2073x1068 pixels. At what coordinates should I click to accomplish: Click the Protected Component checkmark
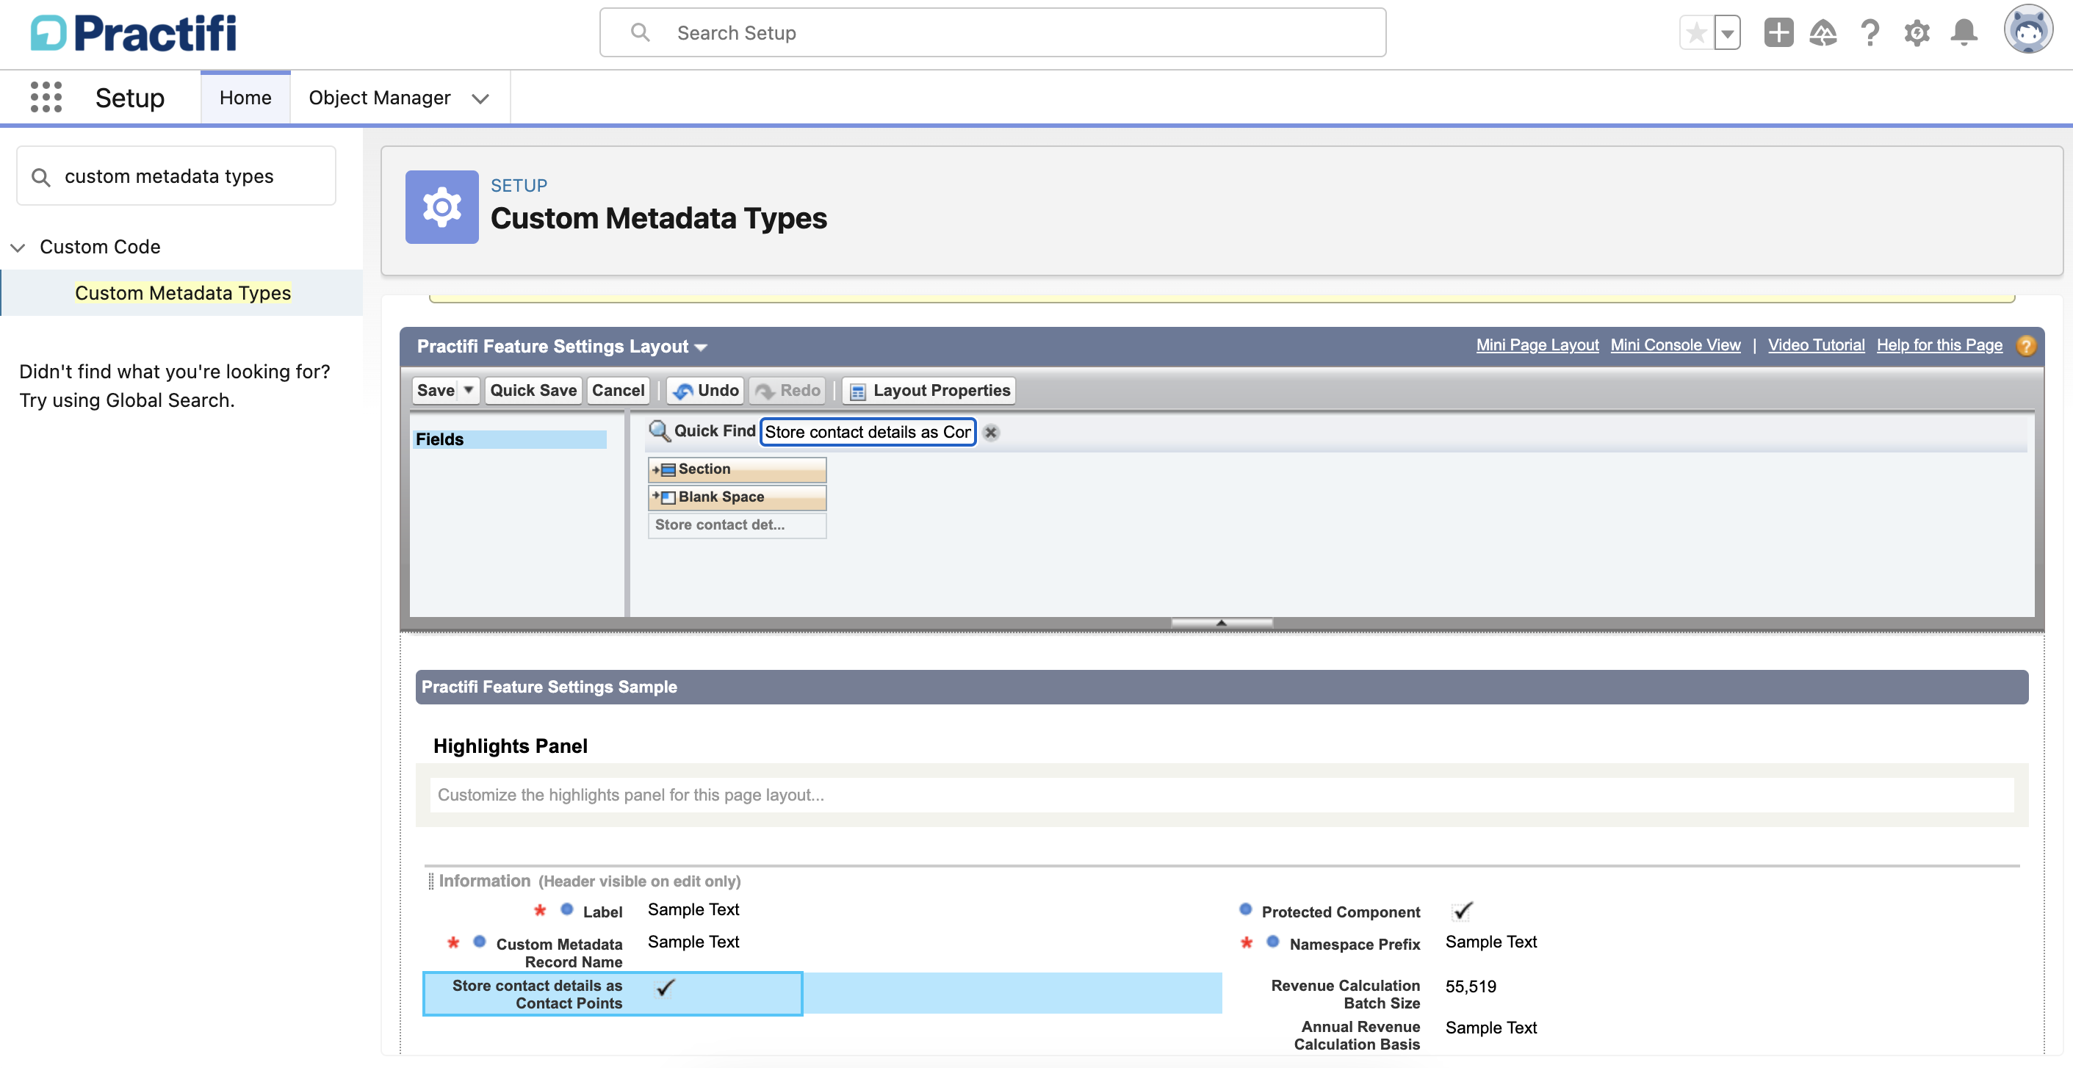(x=1463, y=911)
